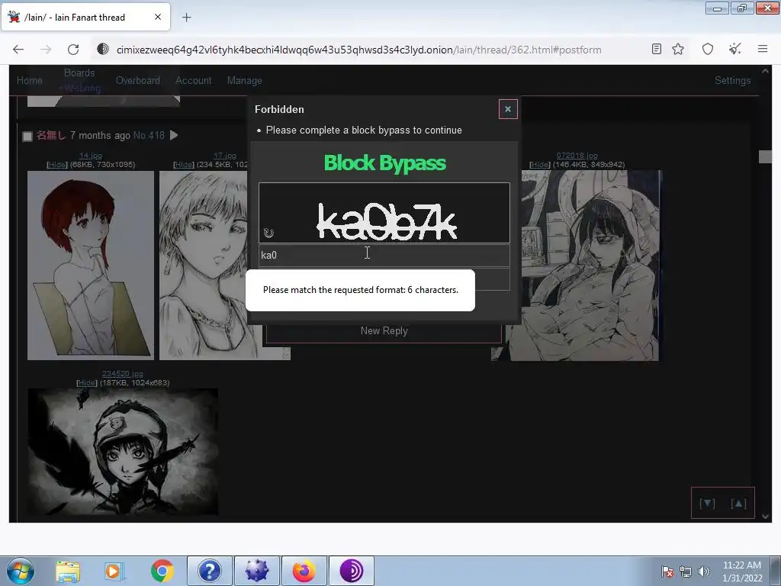Click the New Identity broom icon

coord(734,49)
